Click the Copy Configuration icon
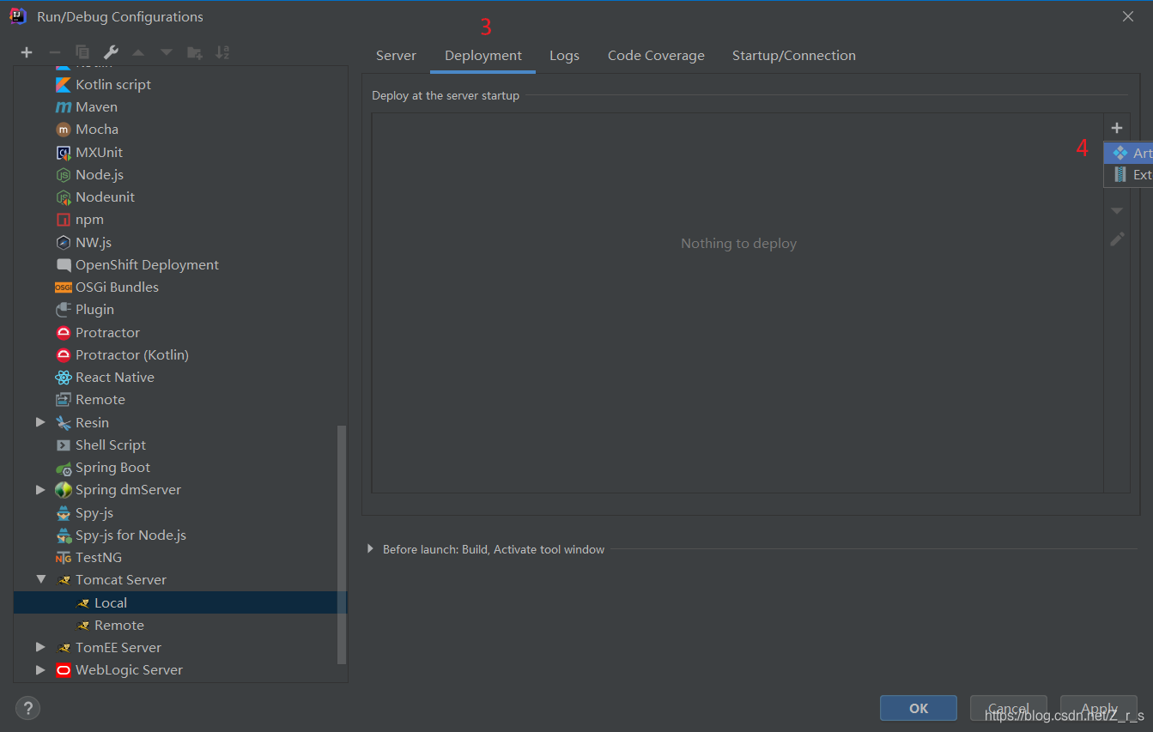Image resolution: width=1153 pixels, height=732 pixels. coord(82,52)
